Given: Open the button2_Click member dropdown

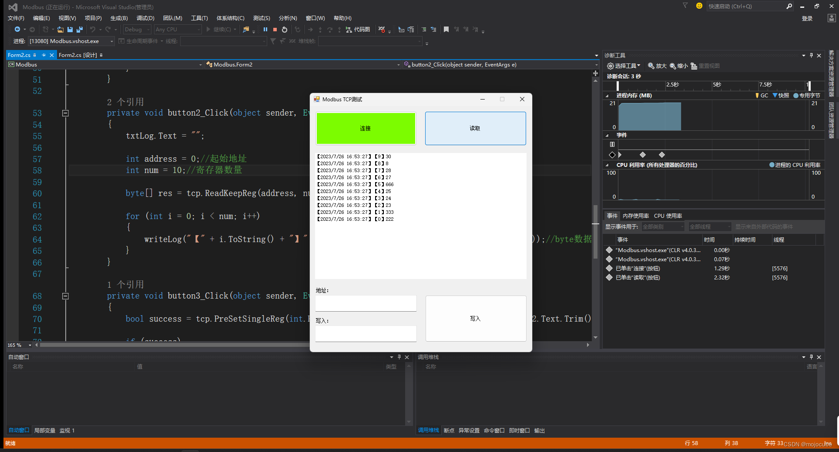Looking at the screenshot, I should [500, 65].
